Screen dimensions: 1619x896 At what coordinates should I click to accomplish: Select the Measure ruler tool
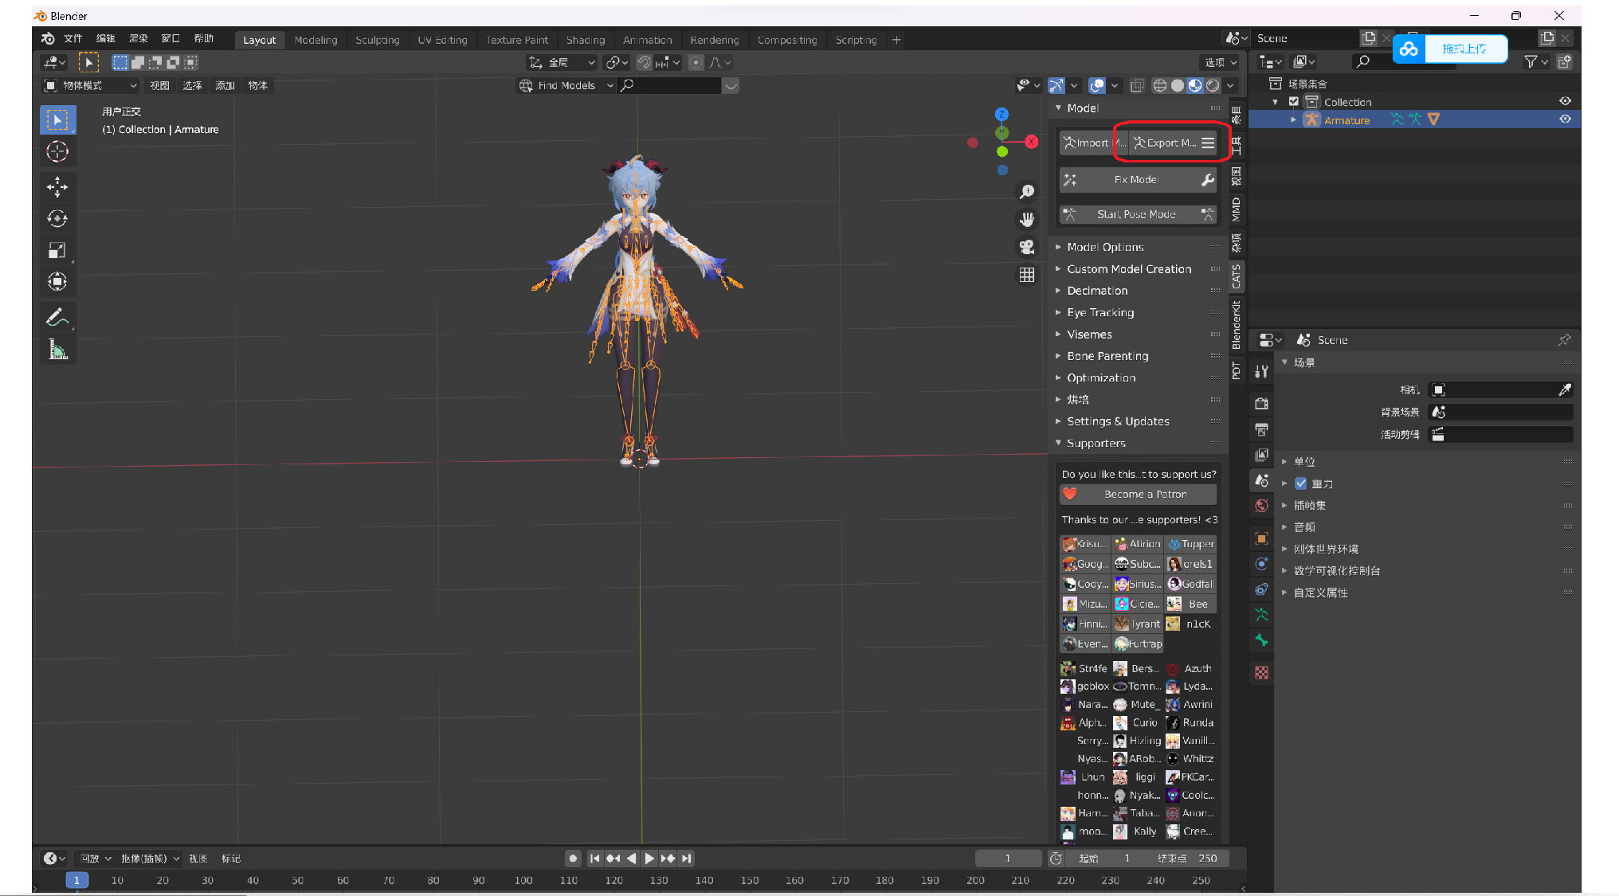[57, 350]
